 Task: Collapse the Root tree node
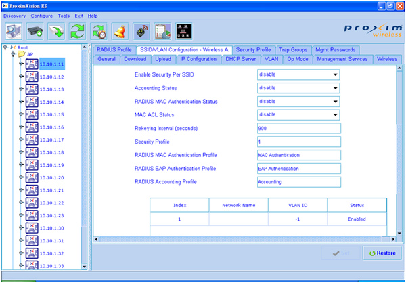coord(5,47)
